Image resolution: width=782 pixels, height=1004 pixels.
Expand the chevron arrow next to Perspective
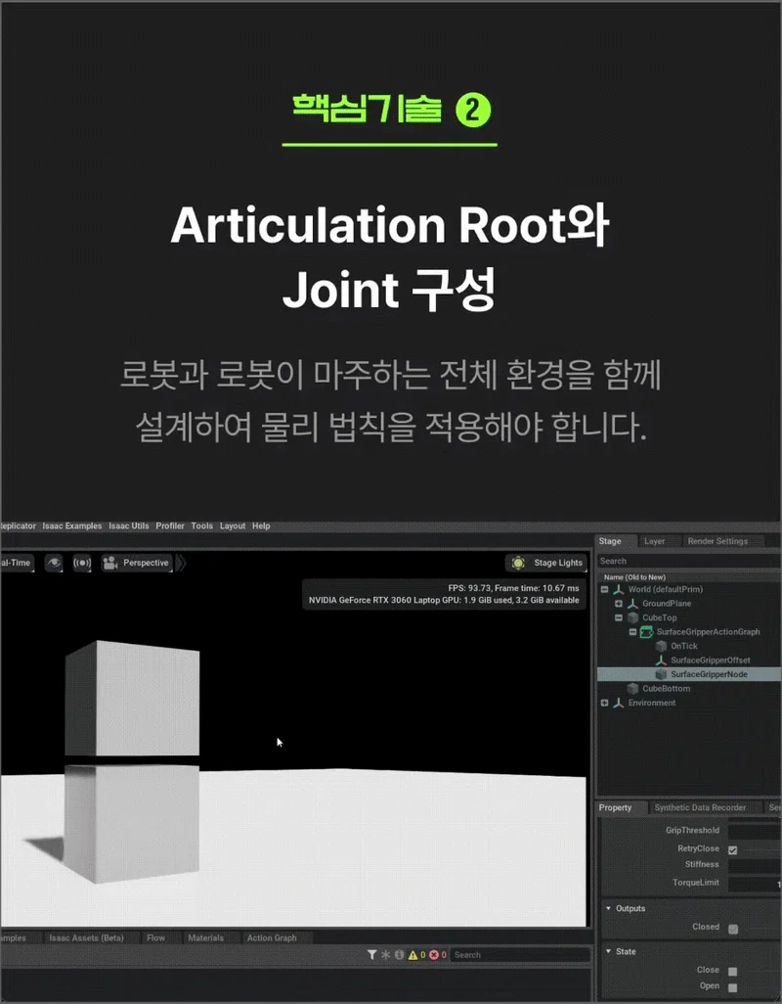181,563
